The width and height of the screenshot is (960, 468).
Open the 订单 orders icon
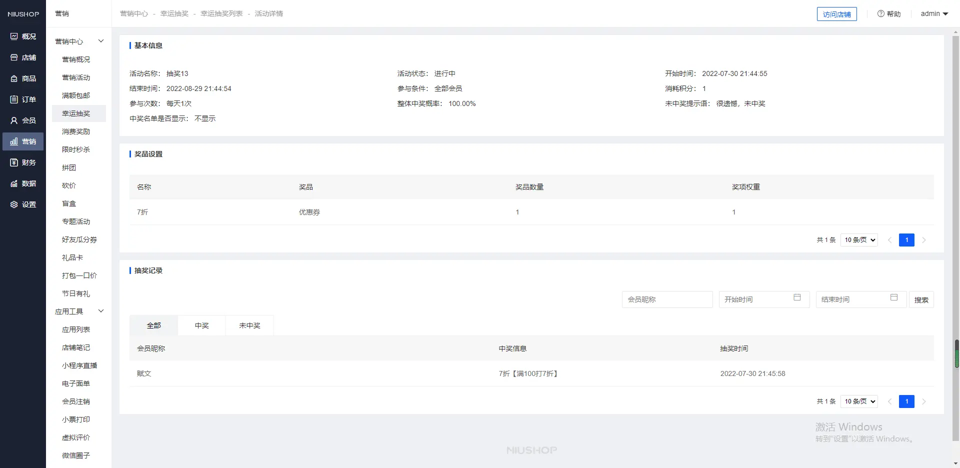point(14,99)
